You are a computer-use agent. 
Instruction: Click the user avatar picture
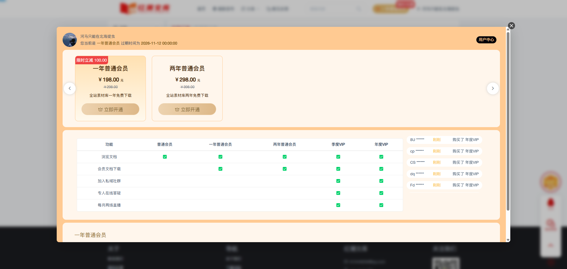pos(70,40)
